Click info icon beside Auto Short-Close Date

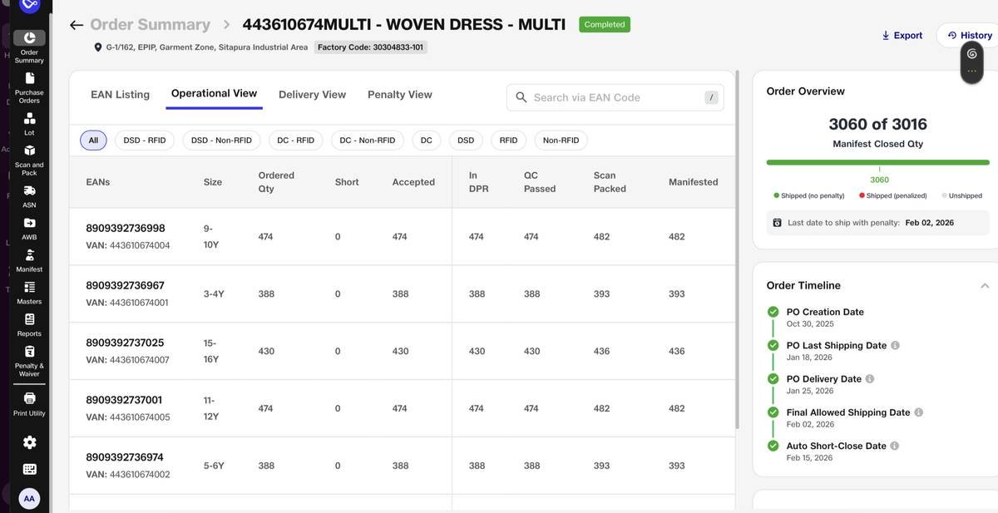click(x=895, y=446)
